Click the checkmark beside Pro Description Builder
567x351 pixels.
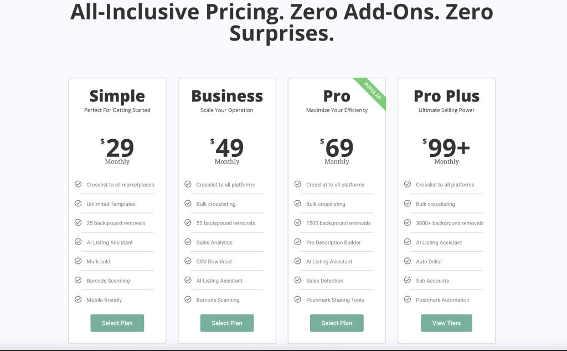coord(298,242)
